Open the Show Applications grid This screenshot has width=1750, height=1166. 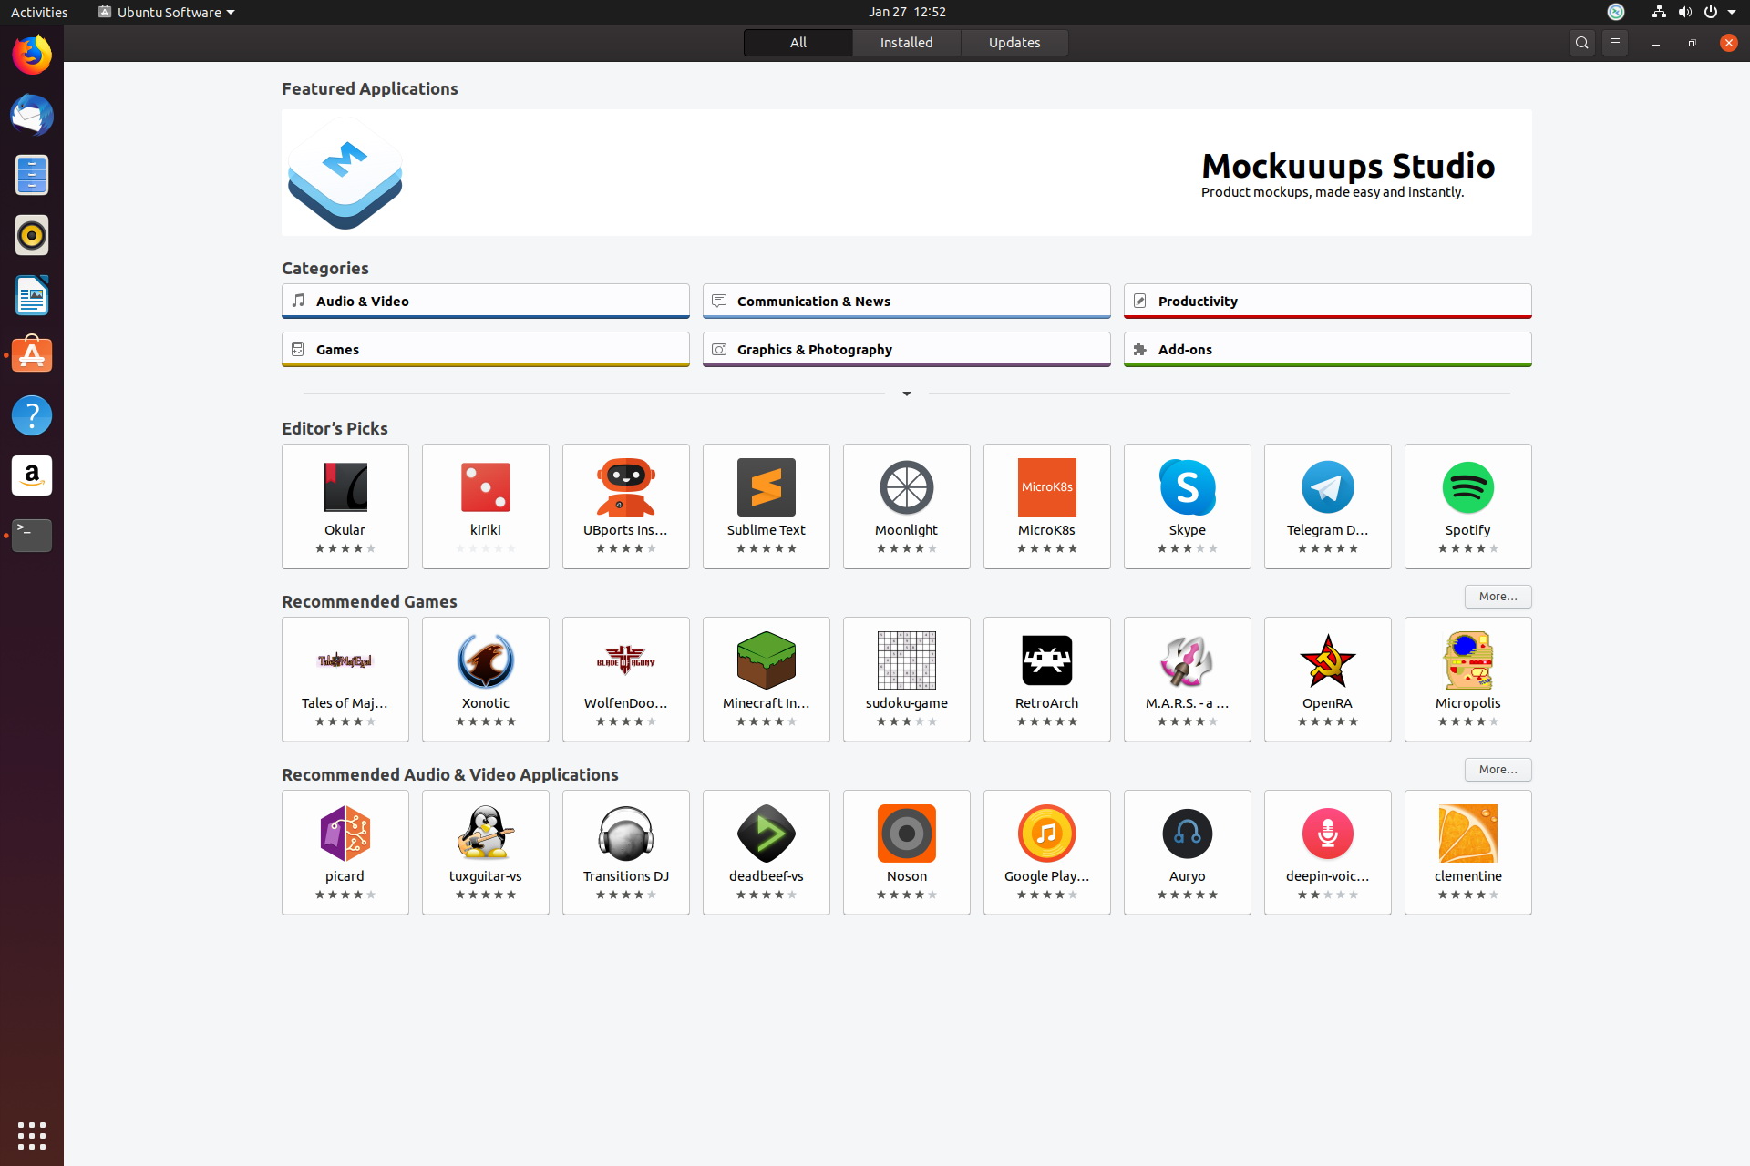(x=32, y=1135)
